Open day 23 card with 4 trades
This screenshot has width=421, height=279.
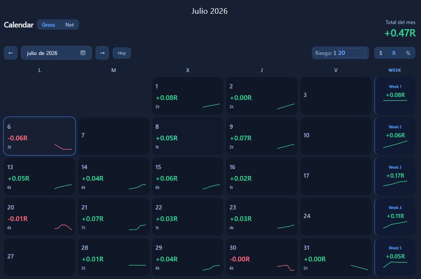point(262,217)
